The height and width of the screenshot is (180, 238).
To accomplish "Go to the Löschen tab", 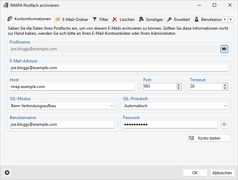I will pos(123,20).
